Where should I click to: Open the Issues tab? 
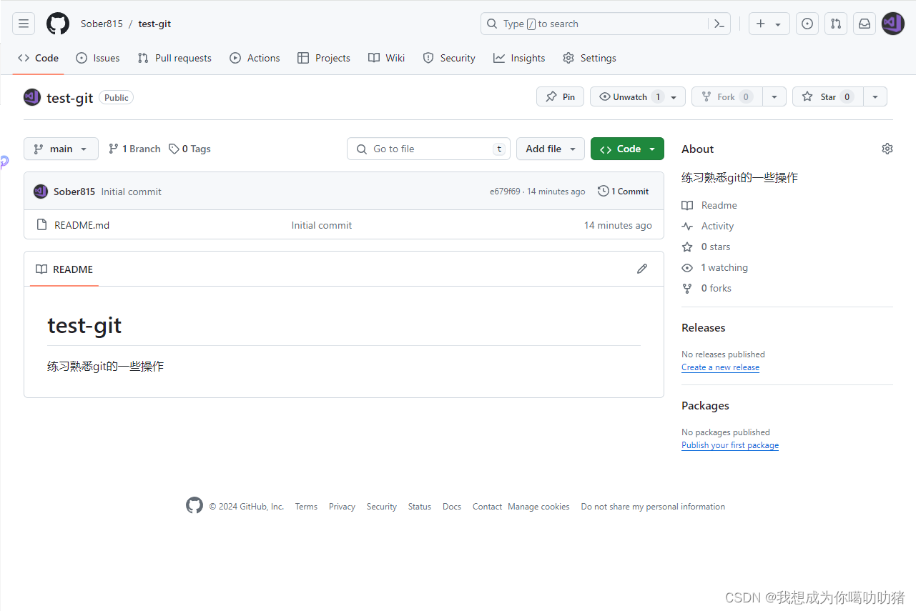pos(98,58)
